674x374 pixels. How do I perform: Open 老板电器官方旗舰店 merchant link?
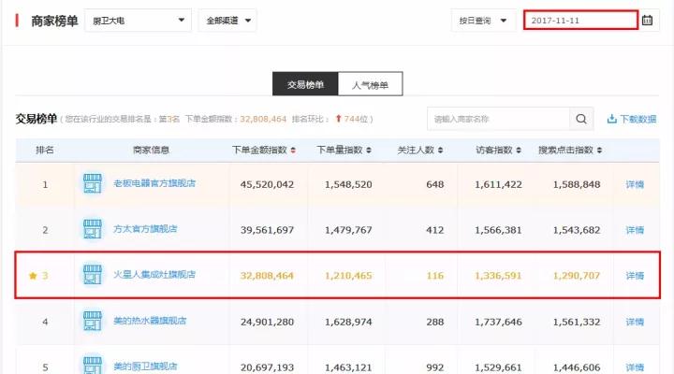(x=154, y=183)
